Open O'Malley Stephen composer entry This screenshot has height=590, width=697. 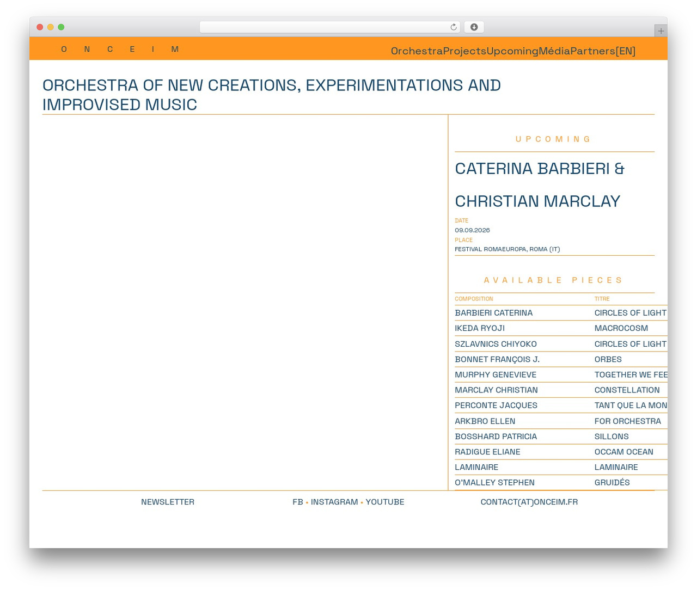click(x=494, y=482)
